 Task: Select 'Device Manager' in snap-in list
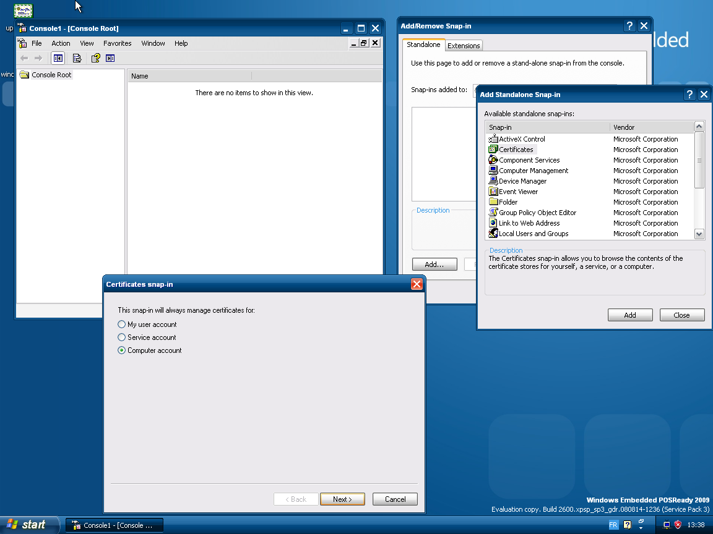(x=522, y=180)
